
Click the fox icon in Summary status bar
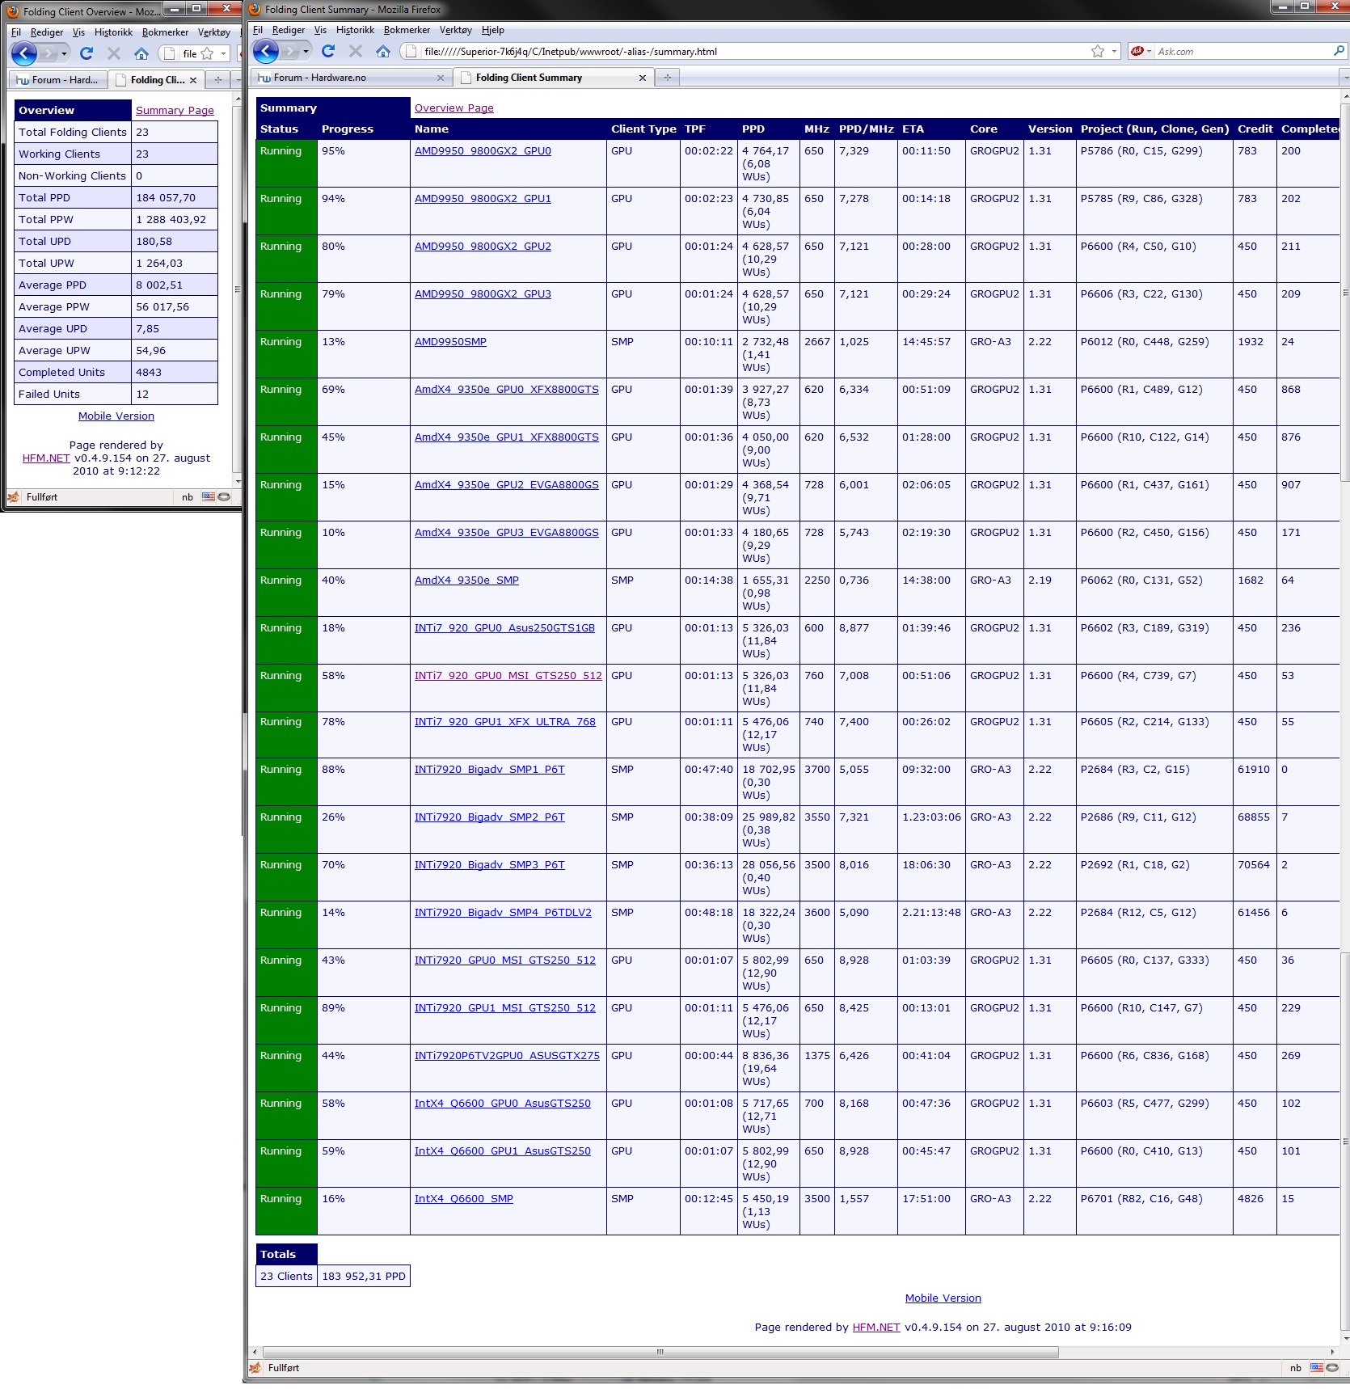click(x=255, y=1368)
